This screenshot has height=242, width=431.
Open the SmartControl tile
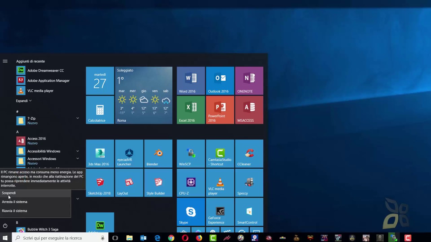click(249, 212)
